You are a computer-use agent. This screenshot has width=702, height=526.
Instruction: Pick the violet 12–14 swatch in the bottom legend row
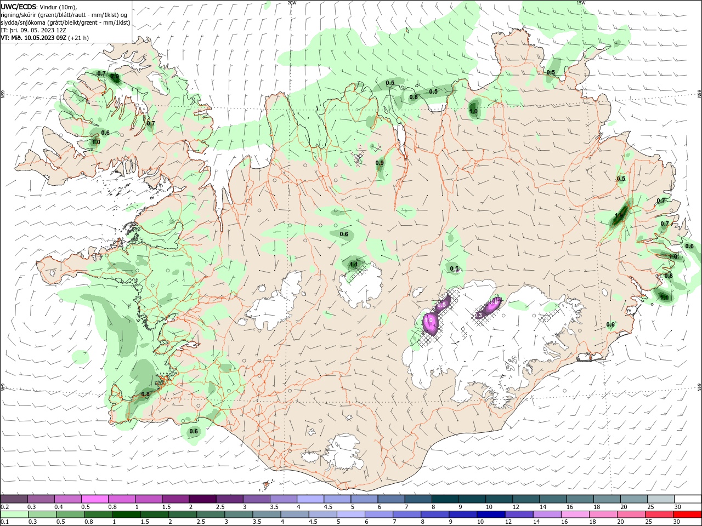(x=519, y=514)
